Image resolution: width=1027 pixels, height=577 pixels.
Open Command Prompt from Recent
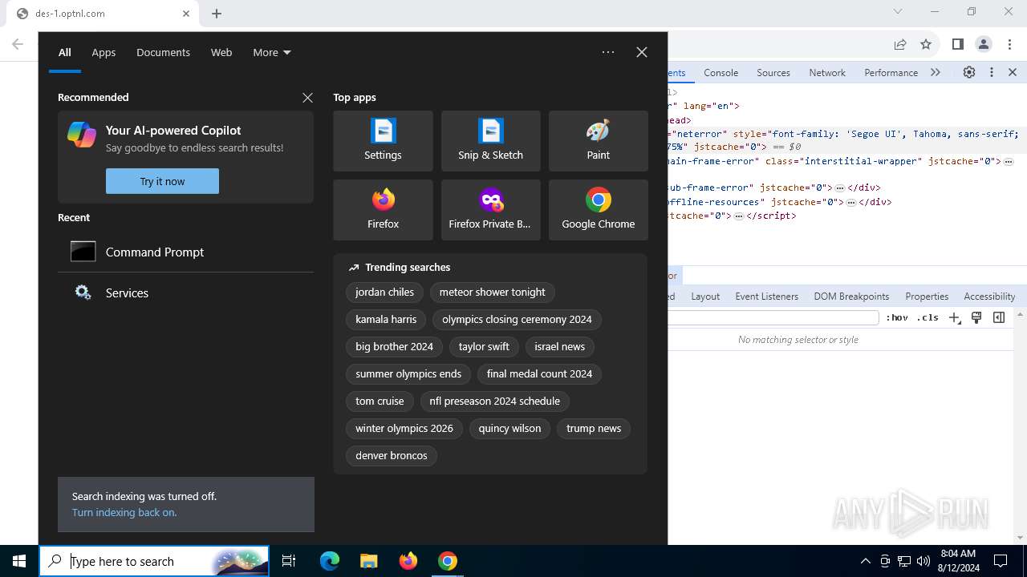(185, 252)
